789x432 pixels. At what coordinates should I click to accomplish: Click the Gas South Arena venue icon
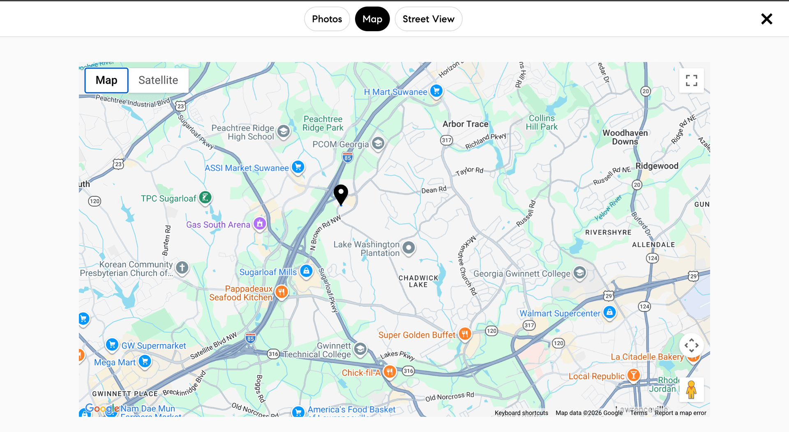260,223
